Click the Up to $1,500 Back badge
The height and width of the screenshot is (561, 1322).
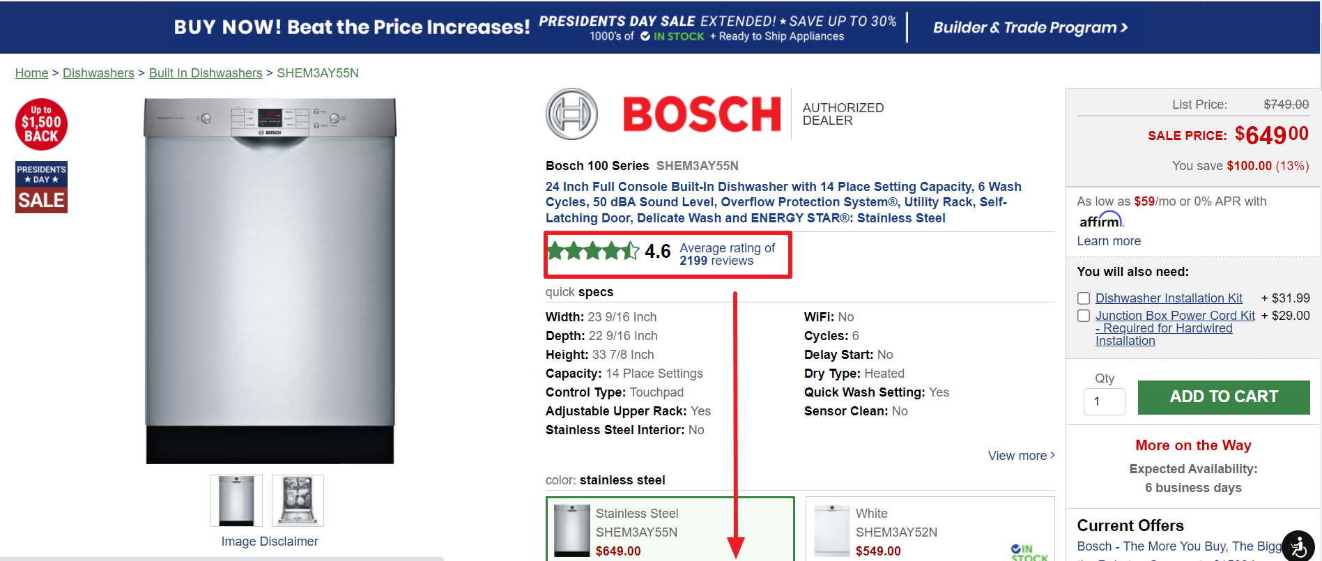tap(41, 124)
